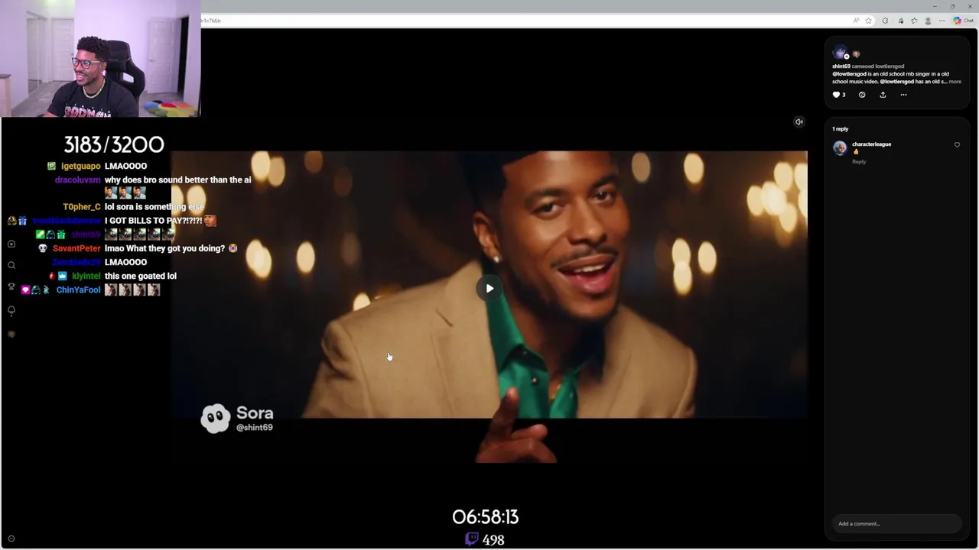The width and height of the screenshot is (979, 550).
Task: Select the like count '3'
Action: 844,95
